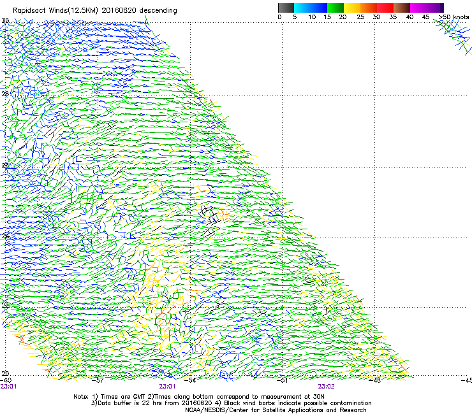The image size is (472, 414).
Task: Click the "25" label under the color bar
Action: pyautogui.click(x=360, y=17)
